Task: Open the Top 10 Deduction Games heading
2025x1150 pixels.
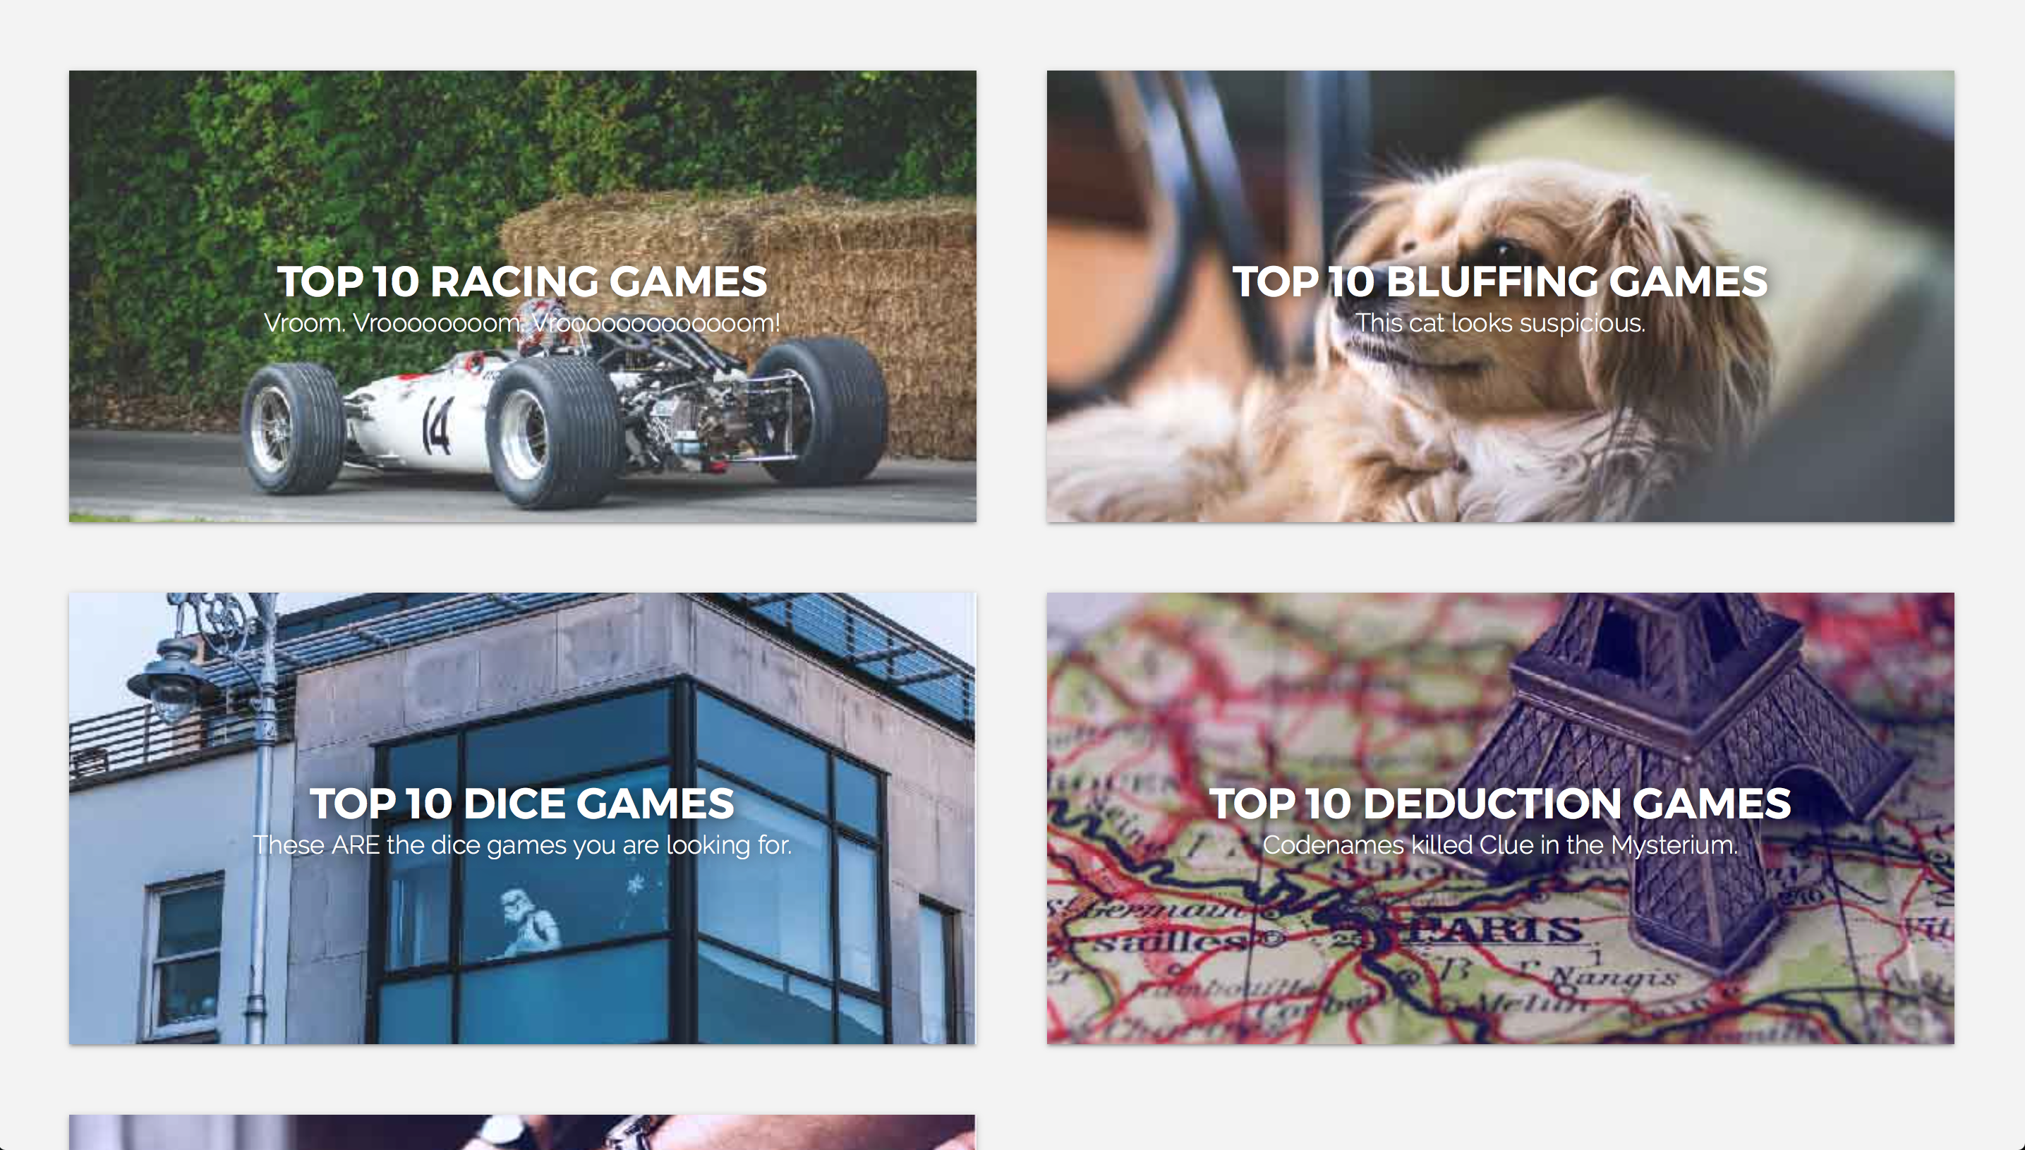Action: (1500, 804)
